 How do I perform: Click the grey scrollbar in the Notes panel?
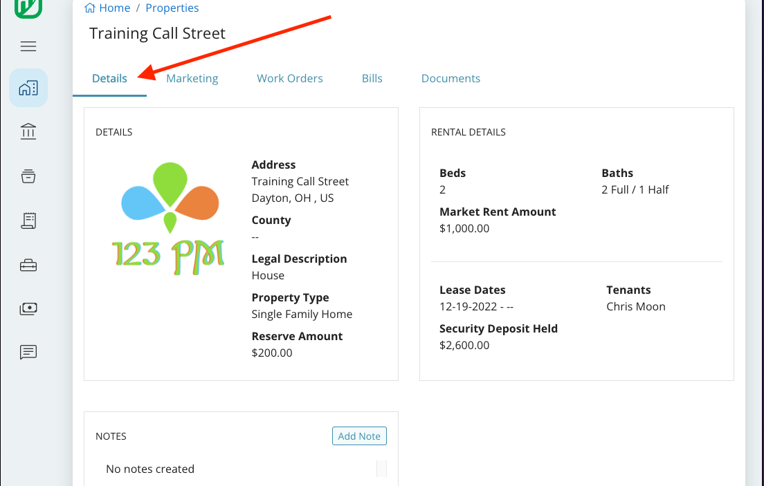381,469
